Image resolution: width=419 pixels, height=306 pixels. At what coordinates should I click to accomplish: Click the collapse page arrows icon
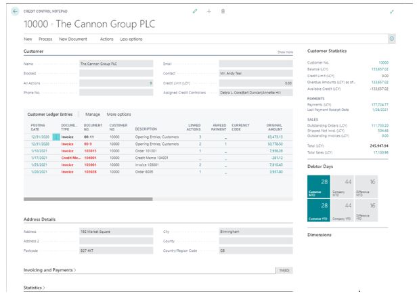tap(391, 12)
